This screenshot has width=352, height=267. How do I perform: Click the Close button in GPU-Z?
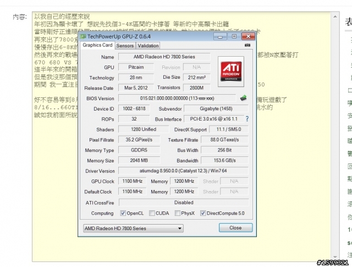235,228
